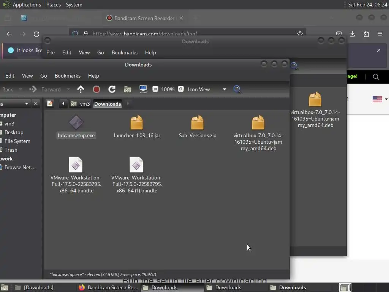Open System menu in top panel
389x292 pixels.
tap(74, 5)
